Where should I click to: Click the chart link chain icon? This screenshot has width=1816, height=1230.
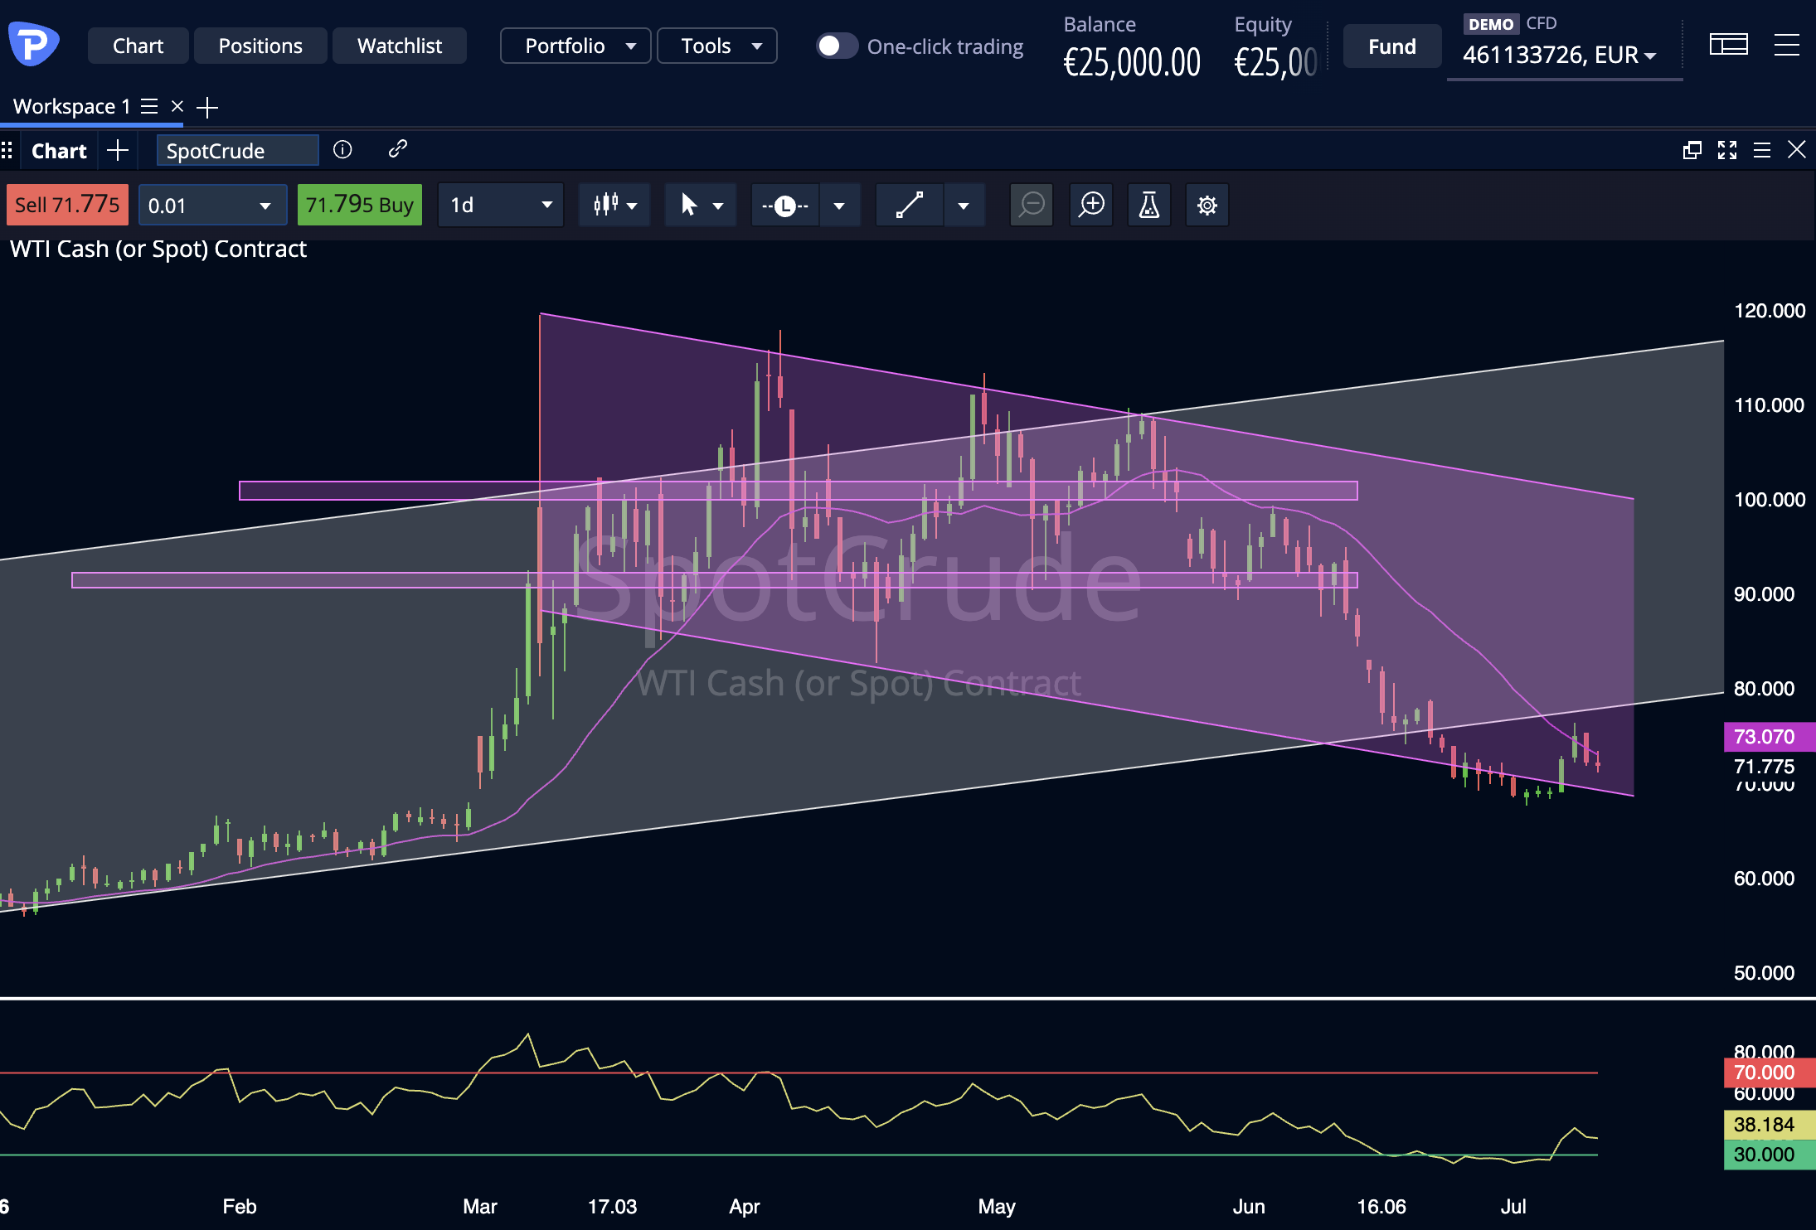tap(398, 149)
